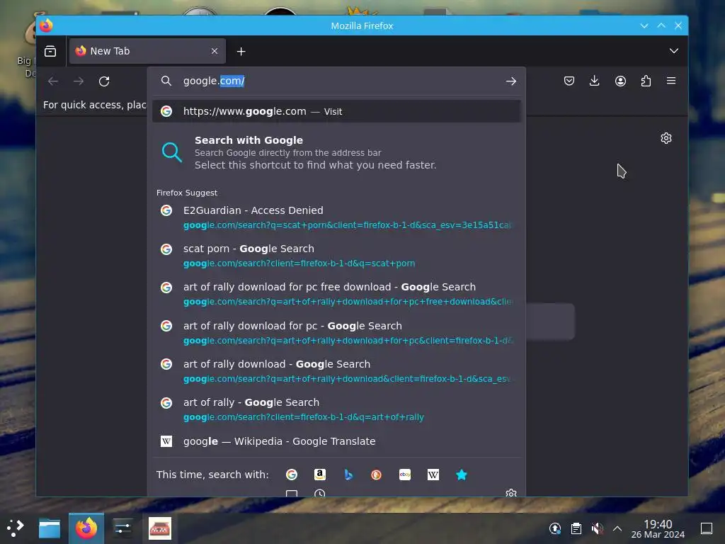Image resolution: width=725 pixels, height=544 pixels.
Task: Open google — Wikipedia - Google Translate suggestion
Action: pos(336,441)
